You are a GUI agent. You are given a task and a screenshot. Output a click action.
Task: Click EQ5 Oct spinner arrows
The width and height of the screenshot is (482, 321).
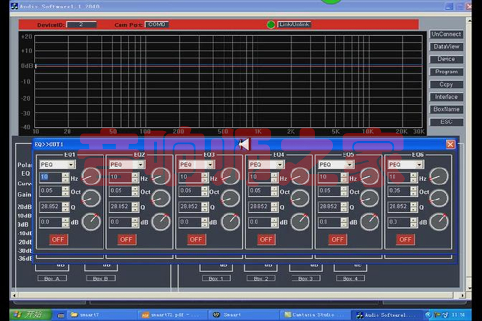tap(344, 191)
